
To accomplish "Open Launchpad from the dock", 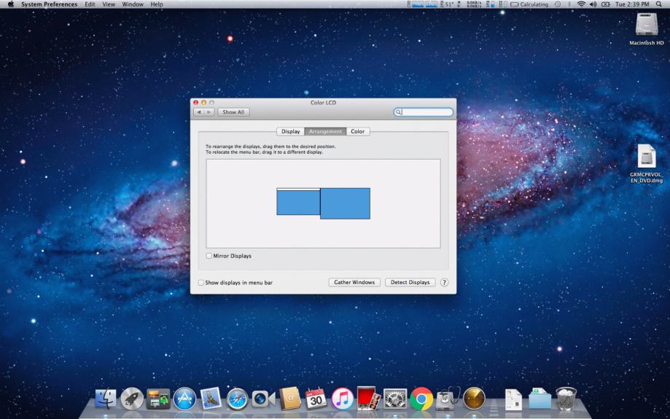I will pyautogui.click(x=132, y=399).
